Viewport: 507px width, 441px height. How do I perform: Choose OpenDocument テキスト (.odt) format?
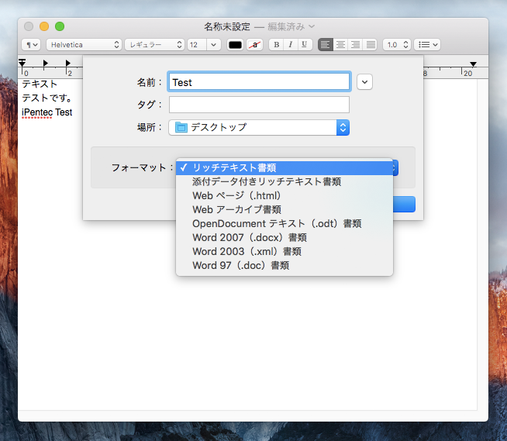(x=285, y=223)
